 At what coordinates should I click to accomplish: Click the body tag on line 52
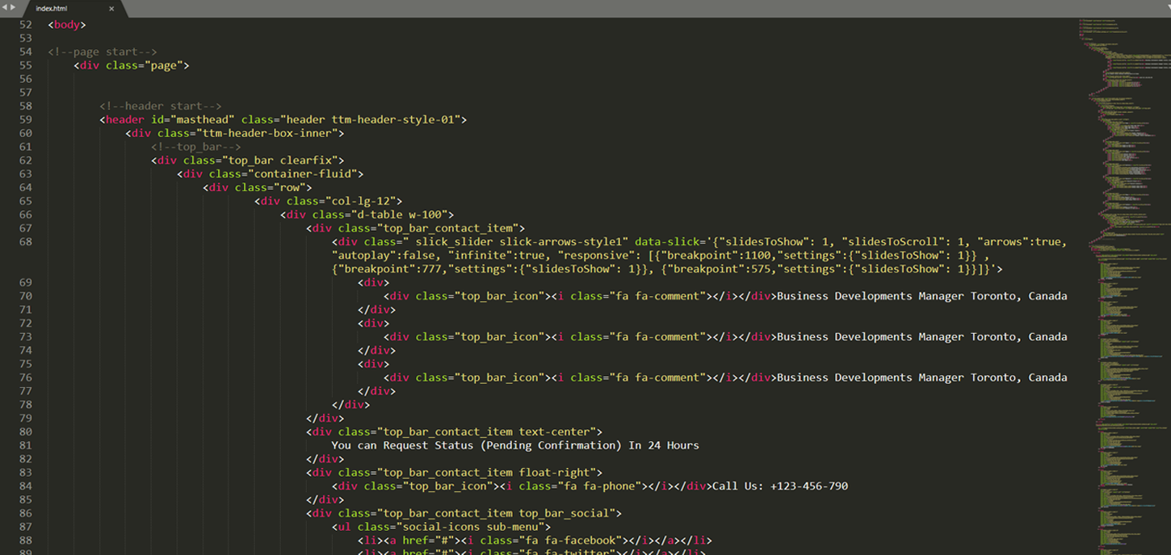click(x=66, y=25)
